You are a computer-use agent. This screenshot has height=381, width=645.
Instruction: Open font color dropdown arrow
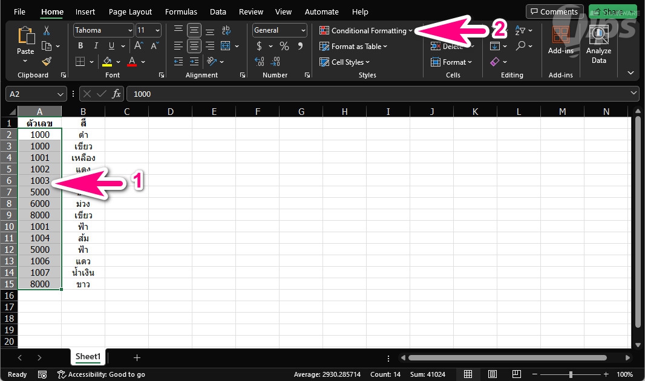[143, 62]
